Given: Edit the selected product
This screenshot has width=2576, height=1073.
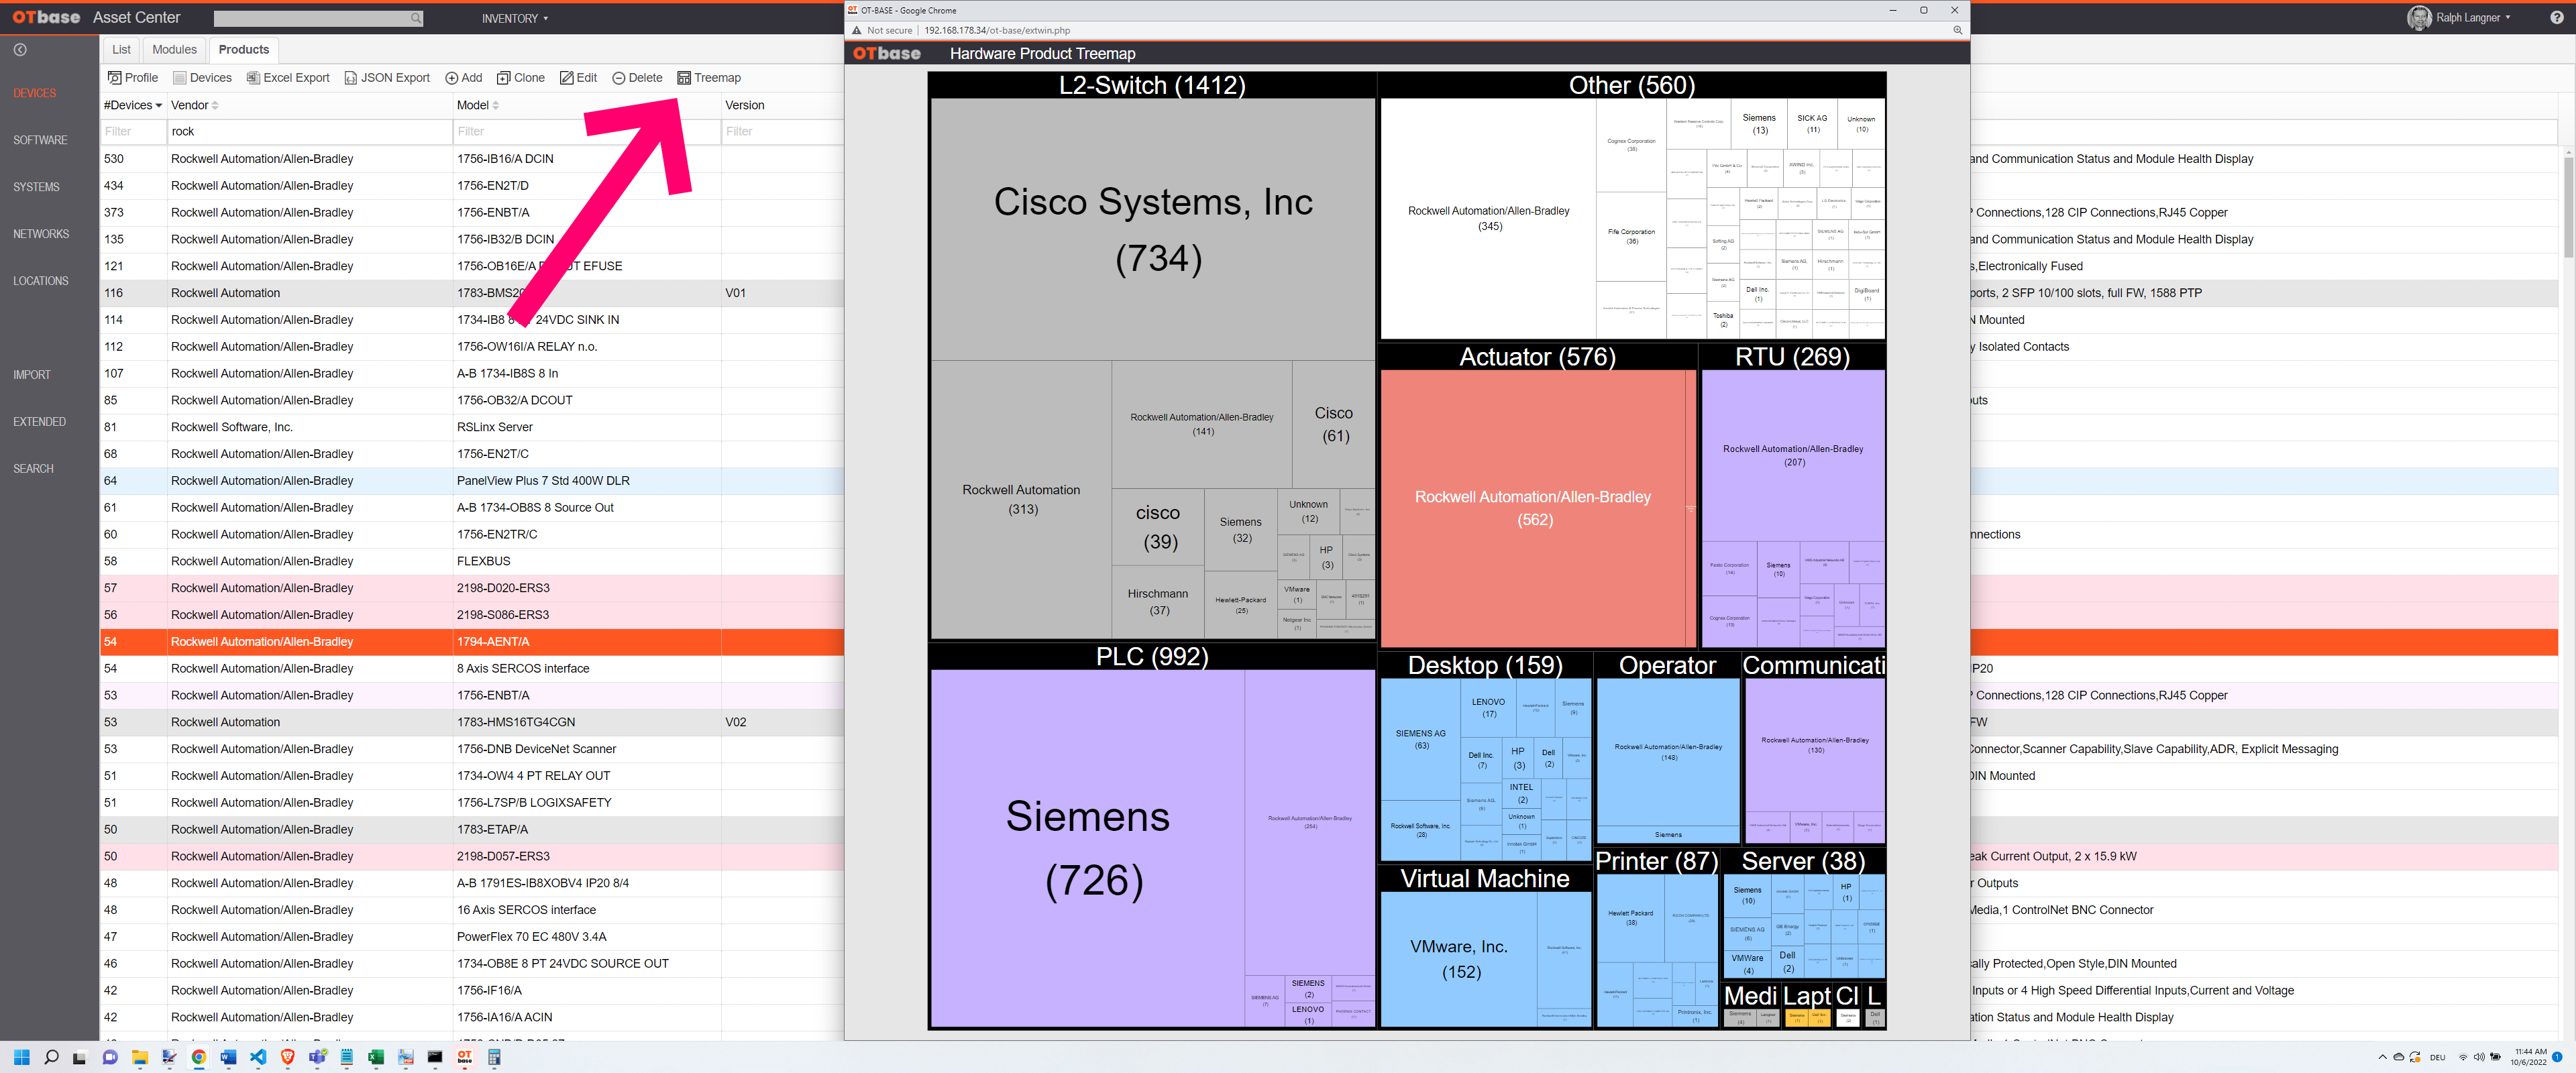Looking at the screenshot, I should pos(578,78).
